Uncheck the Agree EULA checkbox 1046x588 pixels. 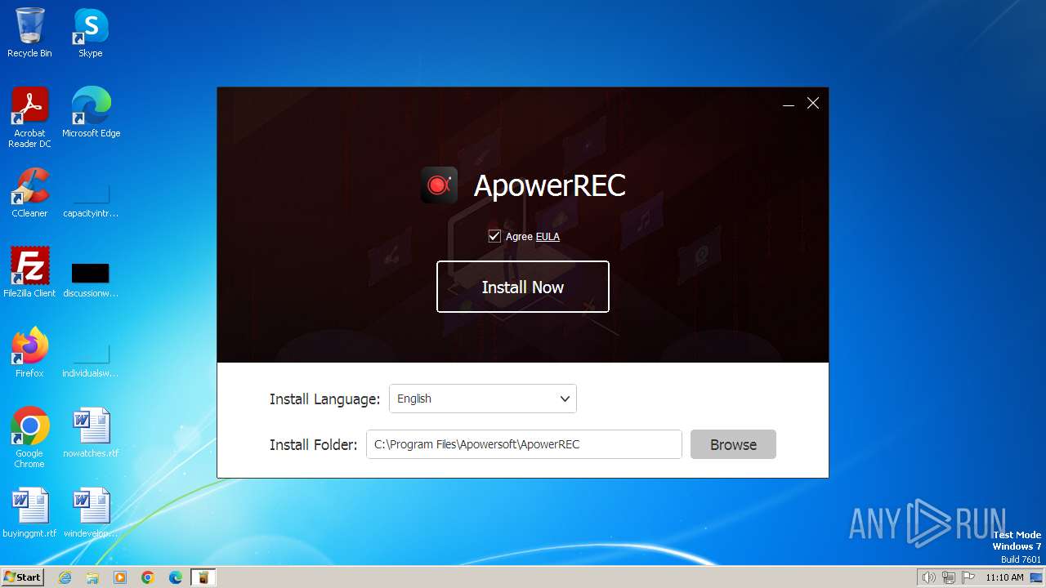494,236
